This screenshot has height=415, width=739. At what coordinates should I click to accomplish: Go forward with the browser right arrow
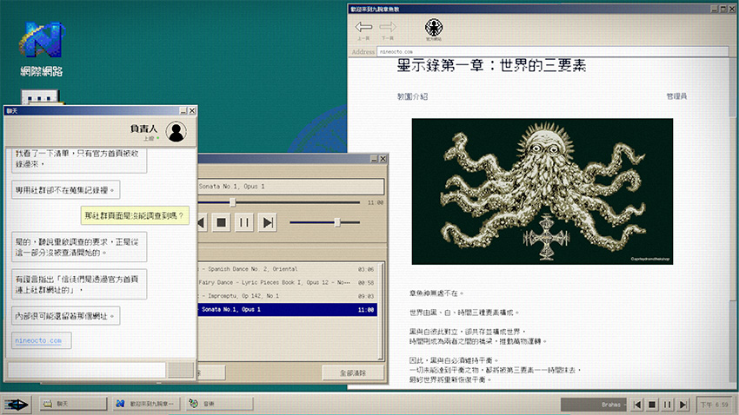[x=388, y=30]
